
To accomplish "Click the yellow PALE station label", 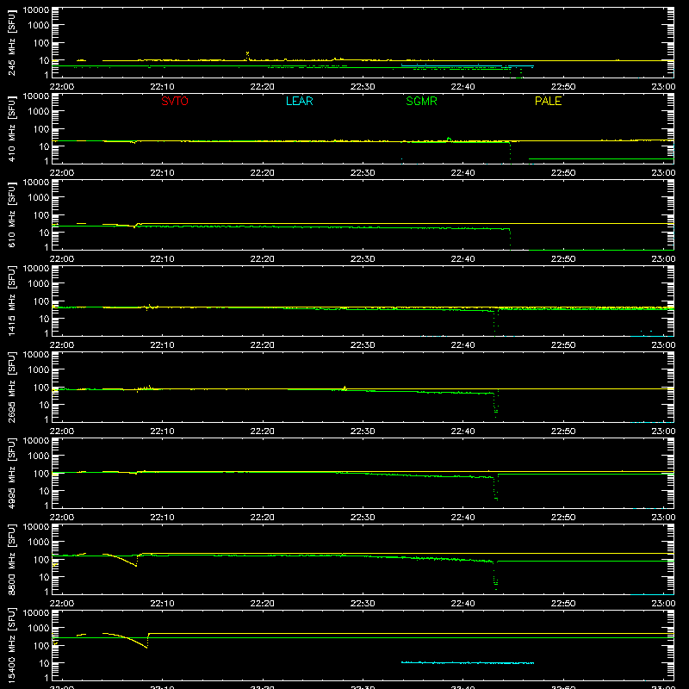I will (548, 101).
